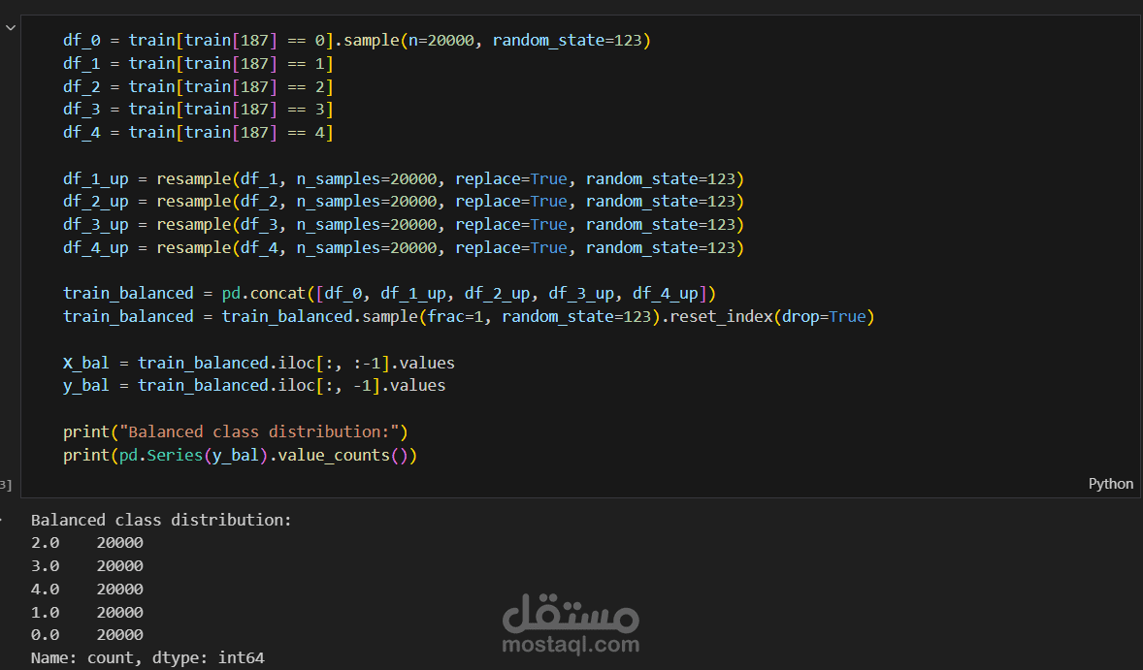Screen dimensions: 1143x670
Task: Click the df_1_up resample line
Action: [x=403, y=179]
